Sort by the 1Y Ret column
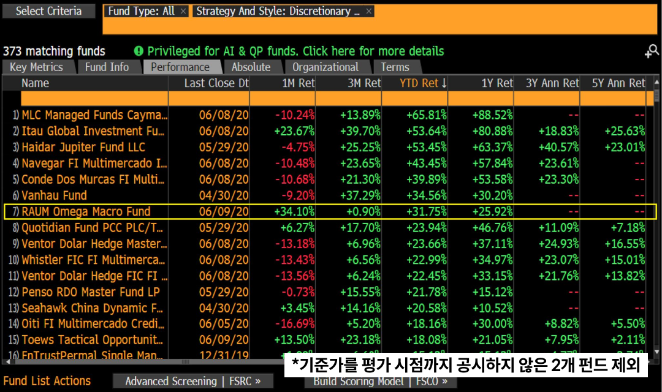This screenshot has height=392, width=662. (x=497, y=83)
